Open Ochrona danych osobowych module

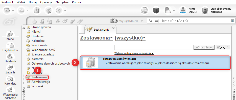pos(48,64)
